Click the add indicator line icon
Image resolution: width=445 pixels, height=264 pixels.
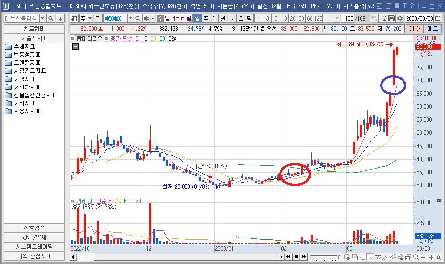pos(383,18)
